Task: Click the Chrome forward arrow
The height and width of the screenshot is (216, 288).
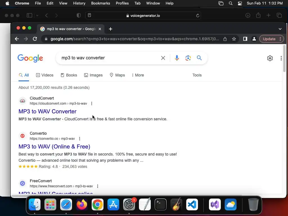Action: (x=26, y=39)
